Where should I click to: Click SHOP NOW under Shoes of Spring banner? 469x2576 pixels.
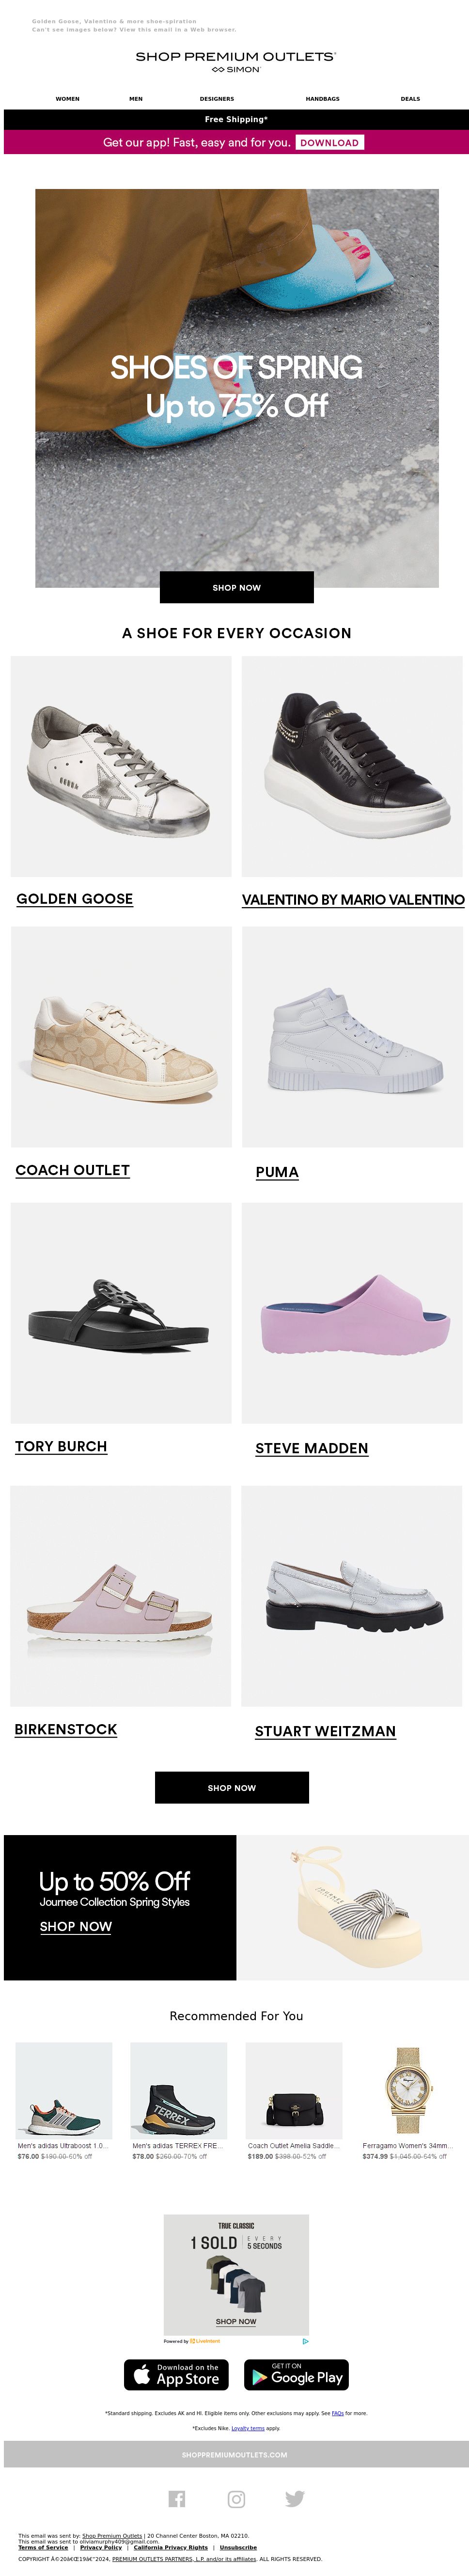236,587
